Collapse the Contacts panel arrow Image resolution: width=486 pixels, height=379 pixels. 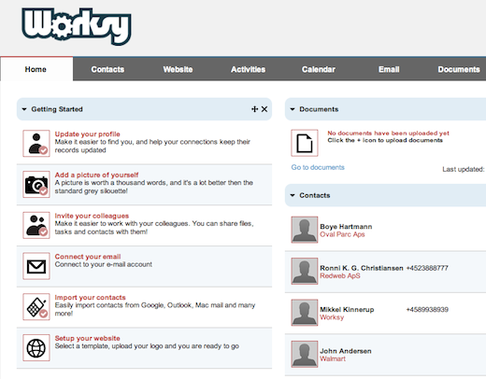293,195
